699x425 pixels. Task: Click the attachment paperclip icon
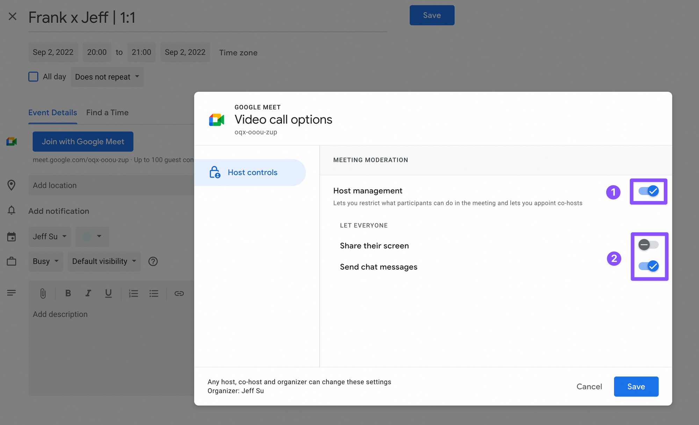tap(43, 293)
